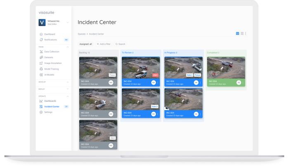Open Data Collection from the sidebar
The width and height of the screenshot is (289, 167).
click(x=52, y=52)
